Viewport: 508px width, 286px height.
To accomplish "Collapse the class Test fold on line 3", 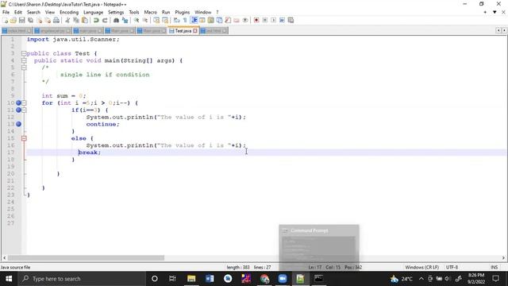I will point(24,53).
